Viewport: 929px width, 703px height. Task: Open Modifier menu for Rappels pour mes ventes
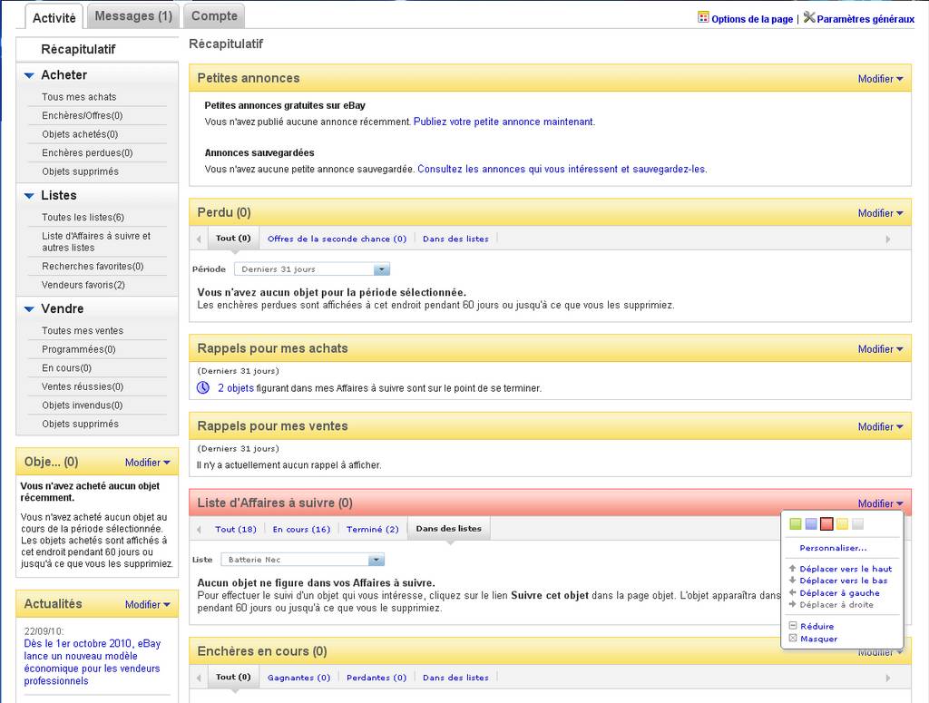(880, 427)
